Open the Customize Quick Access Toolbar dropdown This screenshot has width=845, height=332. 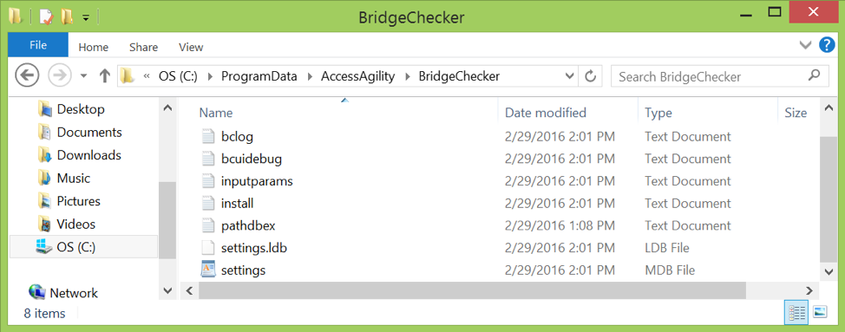[86, 17]
